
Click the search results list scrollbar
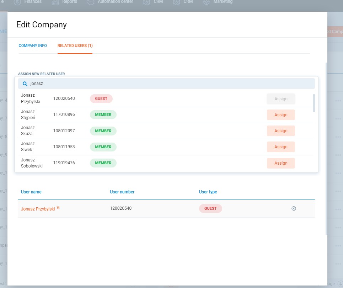tap(314, 103)
